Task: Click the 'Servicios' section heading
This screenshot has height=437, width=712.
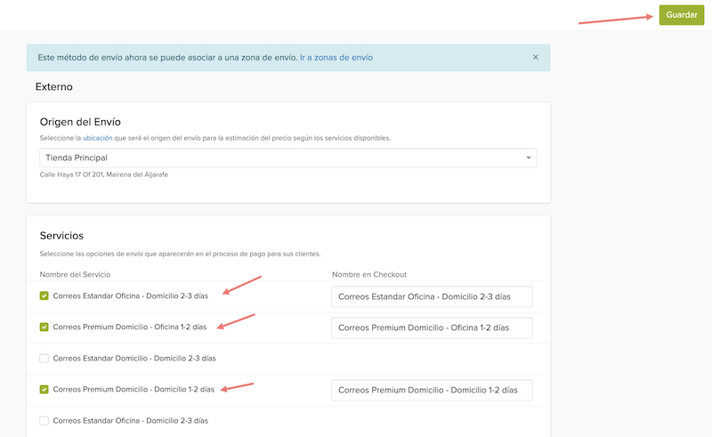Action: [x=61, y=236]
